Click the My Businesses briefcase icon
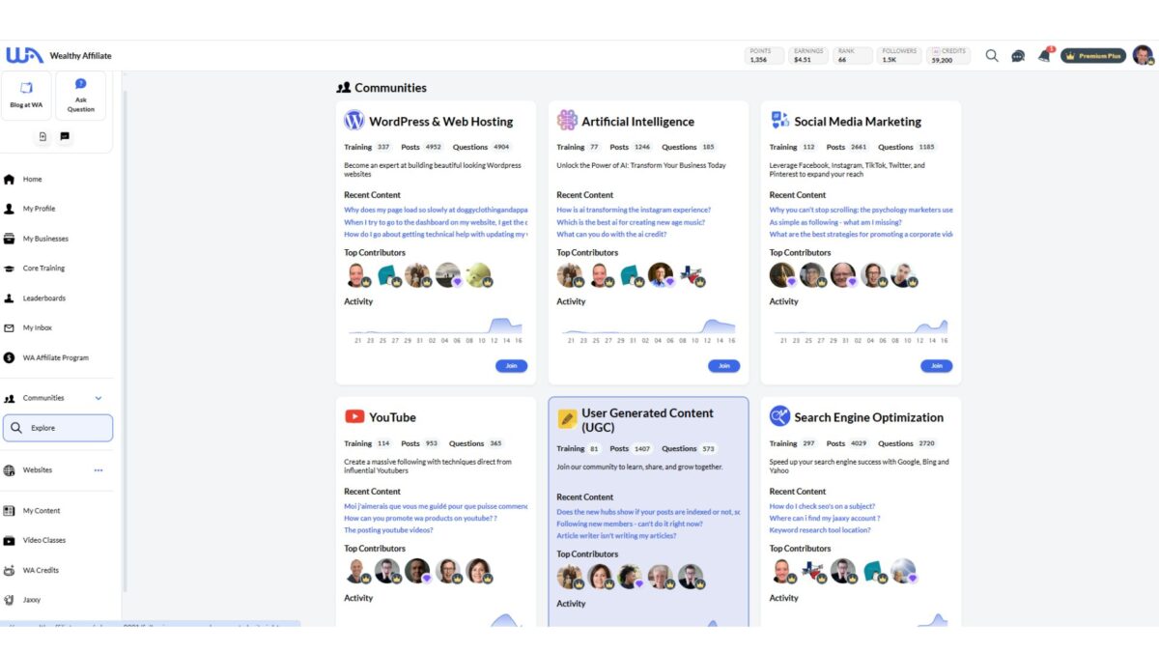The image size is (1159, 652). [10, 239]
